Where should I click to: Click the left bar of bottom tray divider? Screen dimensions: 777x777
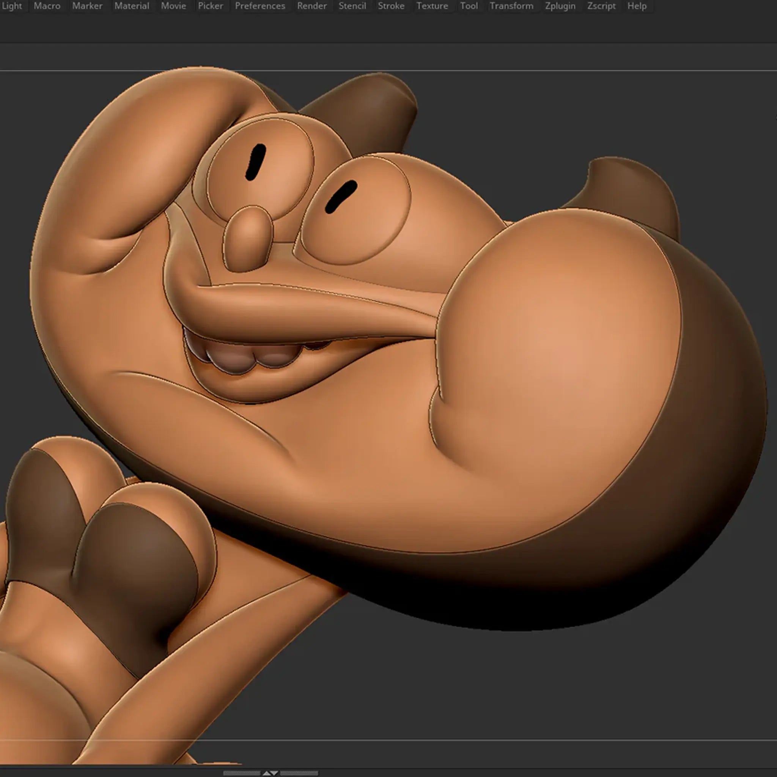[242, 773]
